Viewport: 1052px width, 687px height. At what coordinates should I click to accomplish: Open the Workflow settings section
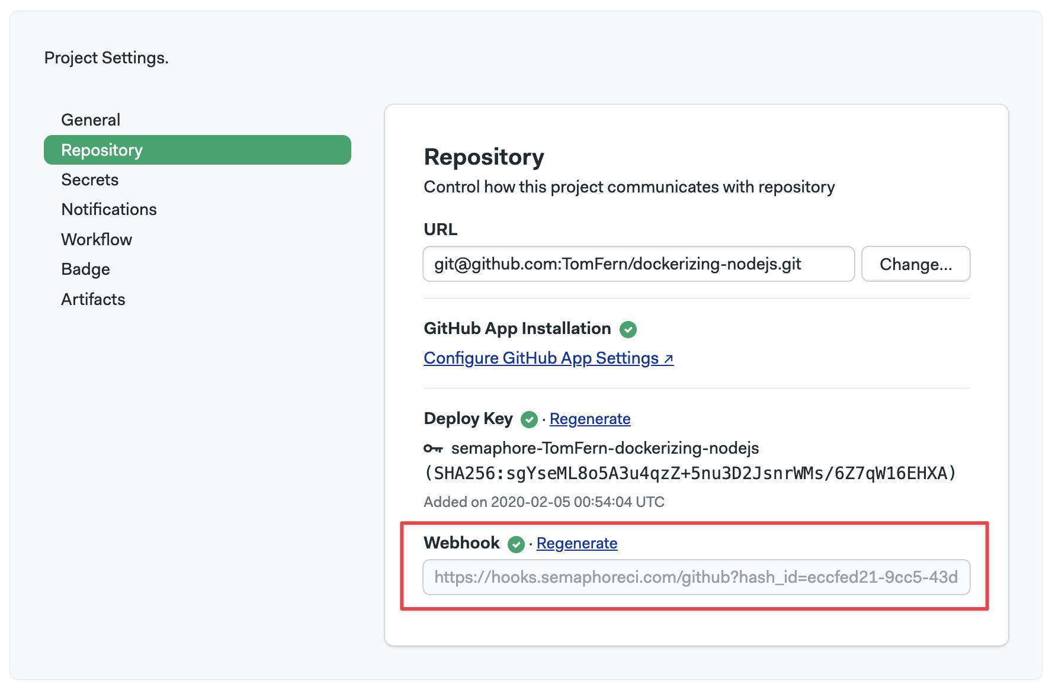click(97, 239)
